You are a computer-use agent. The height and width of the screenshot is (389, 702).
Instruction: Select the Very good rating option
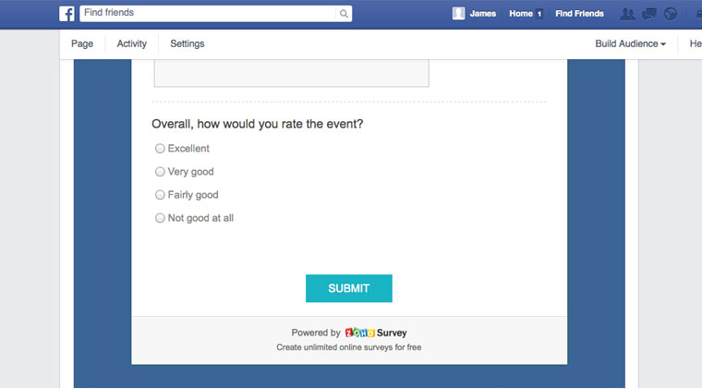(x=160, y=172)
